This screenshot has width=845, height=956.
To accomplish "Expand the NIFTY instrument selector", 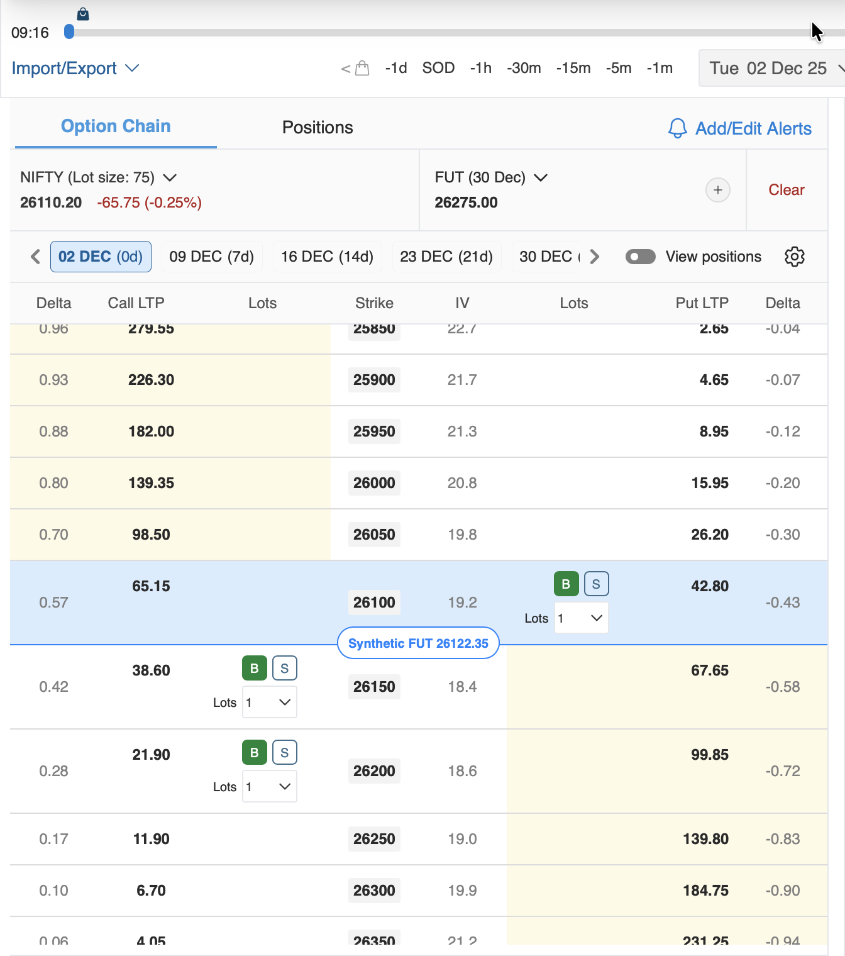I will point(169,177).
